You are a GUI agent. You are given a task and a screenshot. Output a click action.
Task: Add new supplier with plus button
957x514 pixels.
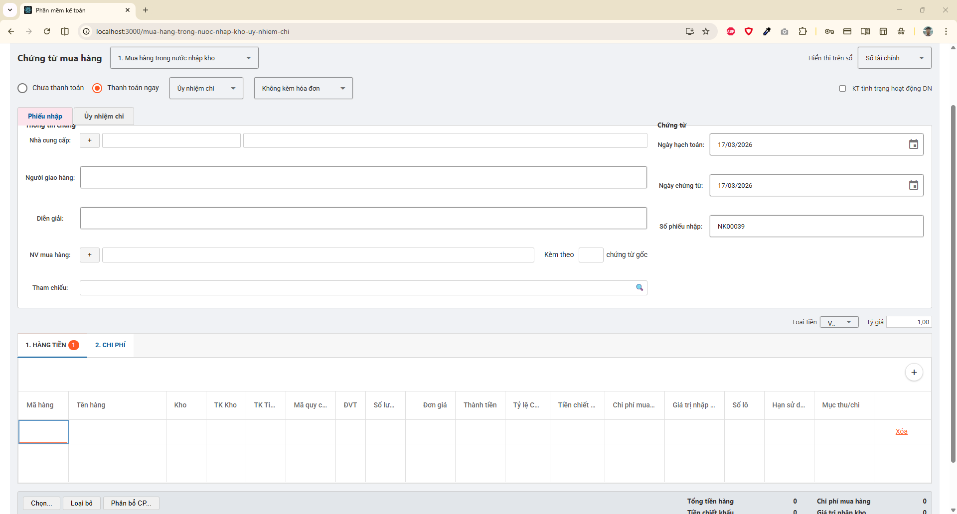pyautogui.click(x=90, y=140)
